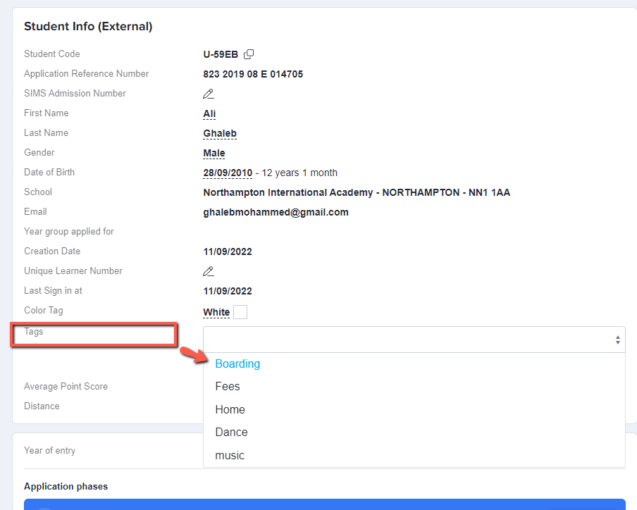Click the creation date 11/09/2022 value
The width and height of the screenshot is (637, 510).
tap(228, 251)
